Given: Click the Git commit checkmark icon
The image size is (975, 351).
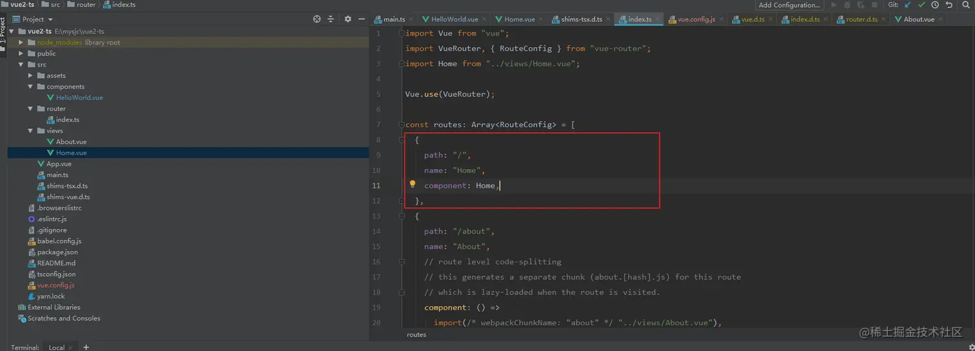Looking at the screenshot, I should pyautogui.click(x=921, y=5).
